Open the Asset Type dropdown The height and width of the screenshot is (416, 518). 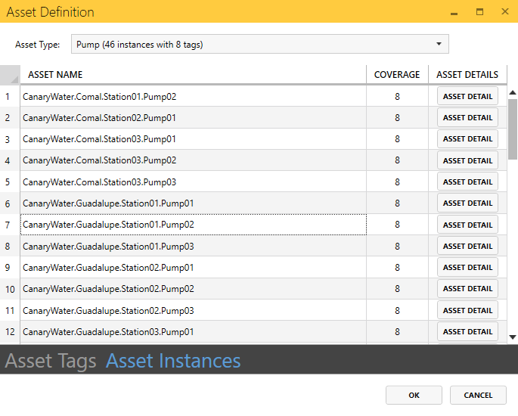[x=259, y=45]
